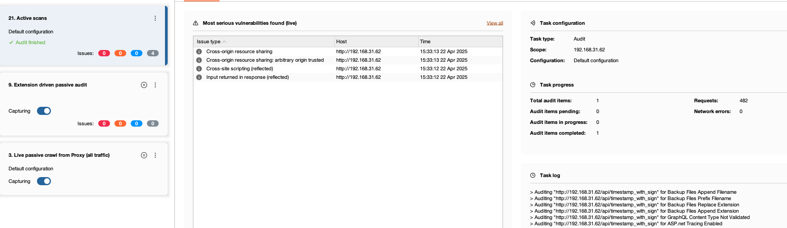Image resolution: width=787 pixels, height=228 pixels.
Task: Select Cross-origin resource sharing: arbitrary origin trusted
Action: [348, 60]
